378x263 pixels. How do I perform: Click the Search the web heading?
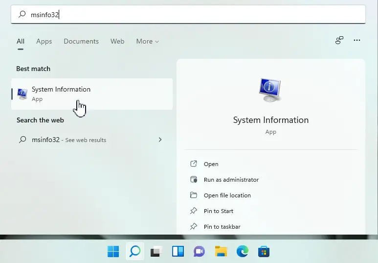coord(40,120)
